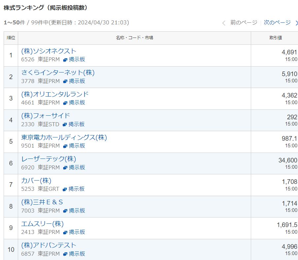Click the 掲示板 icon for code 6920
The height and width of the screenshot is (260, 298).
(65, 168)
